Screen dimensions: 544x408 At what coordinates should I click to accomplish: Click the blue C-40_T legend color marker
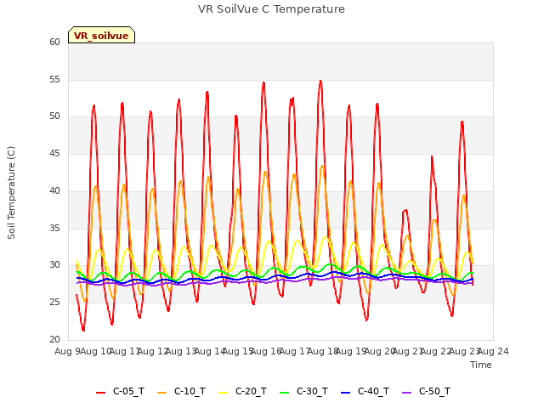pos(346,393)
